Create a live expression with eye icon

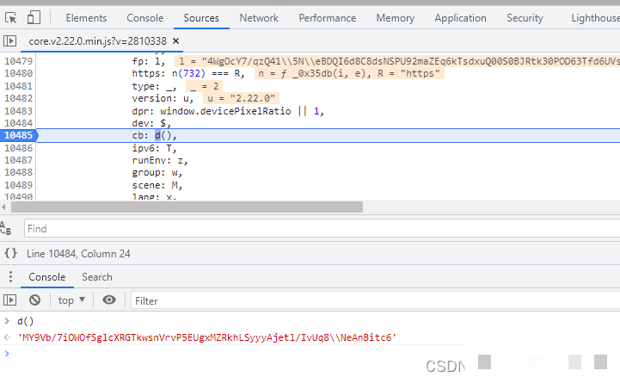tap(109, 300)
